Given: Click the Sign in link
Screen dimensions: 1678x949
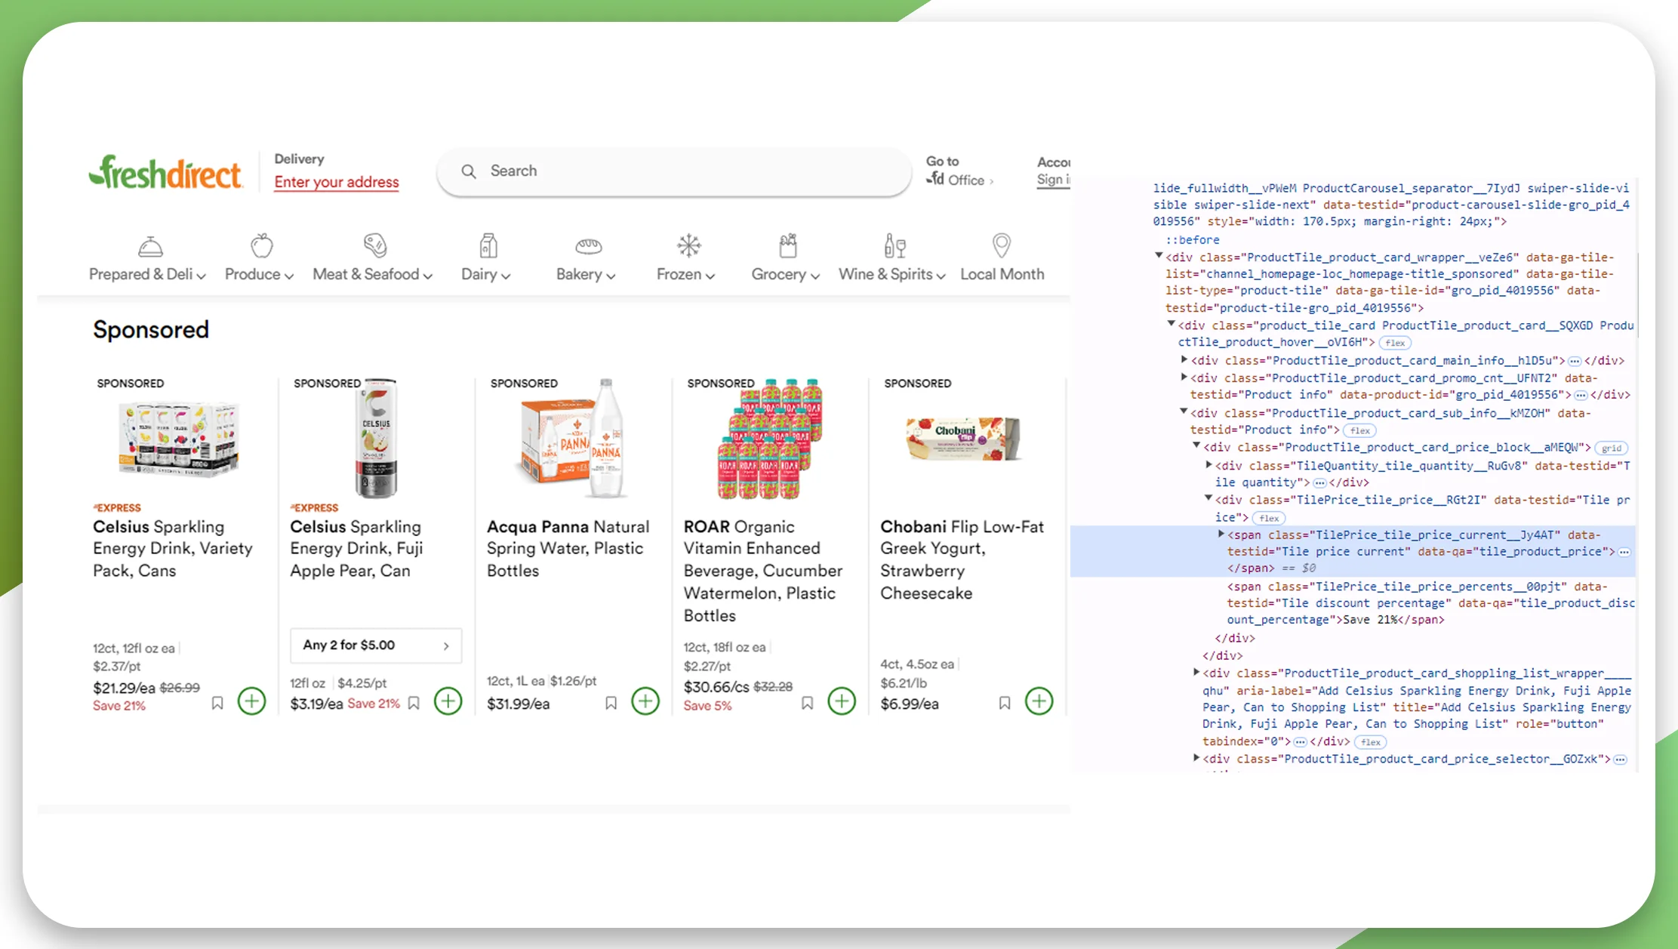Looking at the screenshot, I should 1053,180.
